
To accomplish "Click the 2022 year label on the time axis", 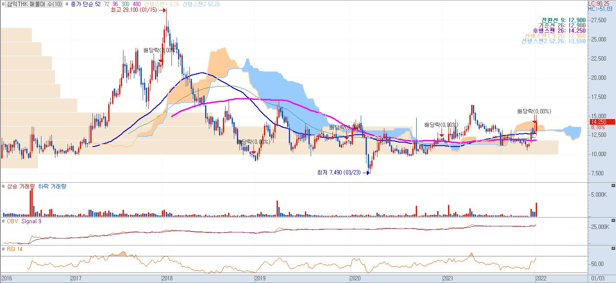I will click(542, 278).
